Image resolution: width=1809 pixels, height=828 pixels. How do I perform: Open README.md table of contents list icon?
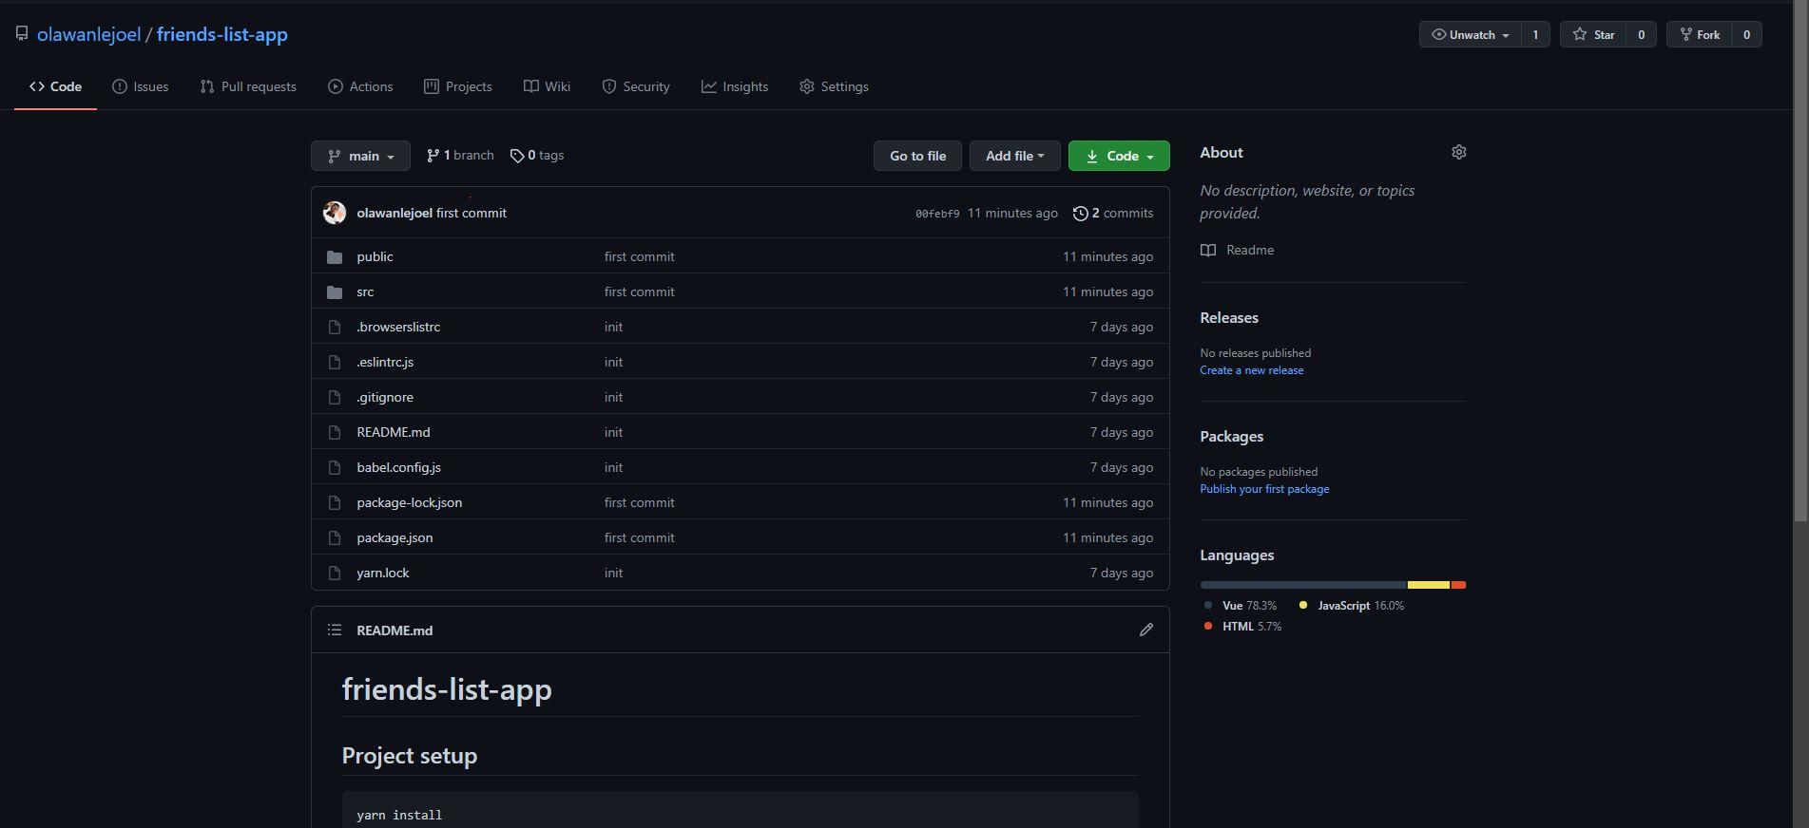(x=335, y=630)
